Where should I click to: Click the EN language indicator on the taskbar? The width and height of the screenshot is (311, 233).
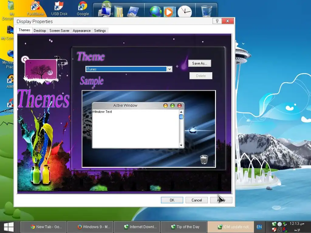(x=259, y=227)
